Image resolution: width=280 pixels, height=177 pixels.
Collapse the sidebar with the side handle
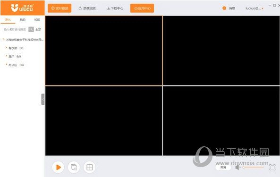coord(43,99)
